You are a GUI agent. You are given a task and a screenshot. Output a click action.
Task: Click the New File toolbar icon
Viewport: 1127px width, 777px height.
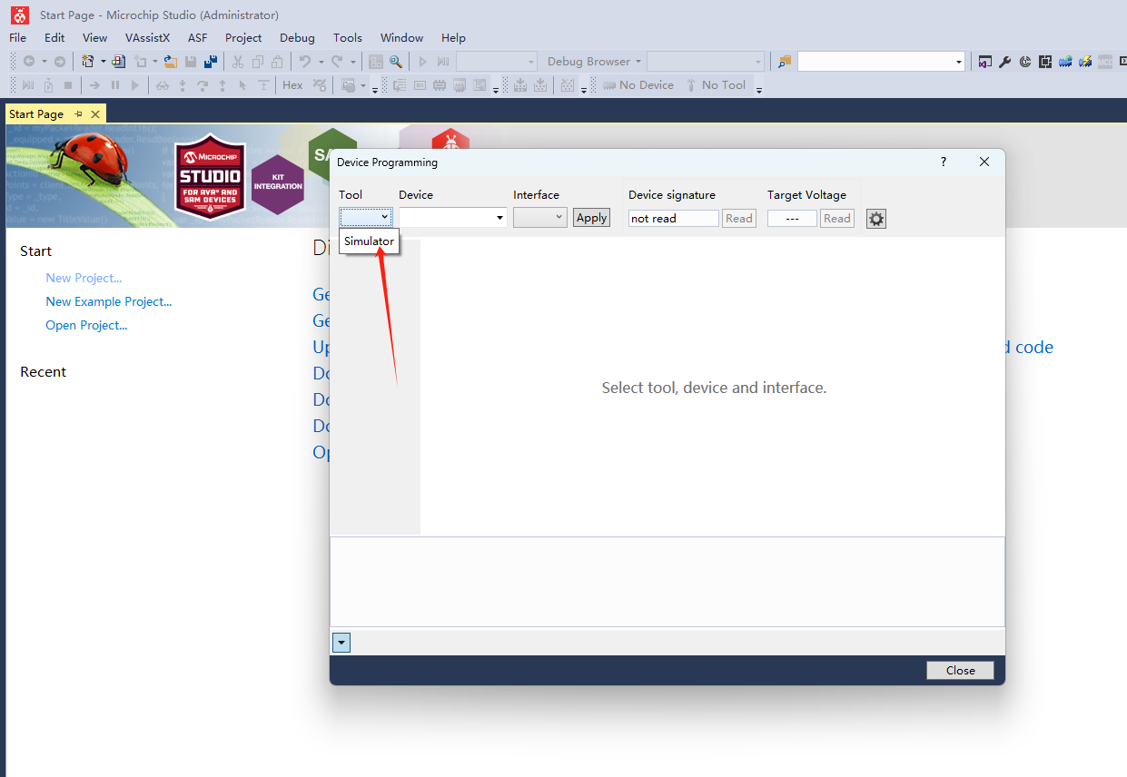tap(119, 62)
